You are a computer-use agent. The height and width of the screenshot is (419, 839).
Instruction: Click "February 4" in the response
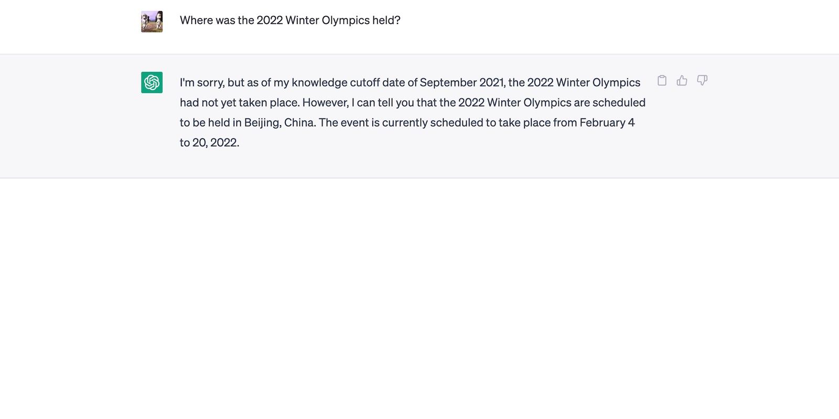click(607, 123)
